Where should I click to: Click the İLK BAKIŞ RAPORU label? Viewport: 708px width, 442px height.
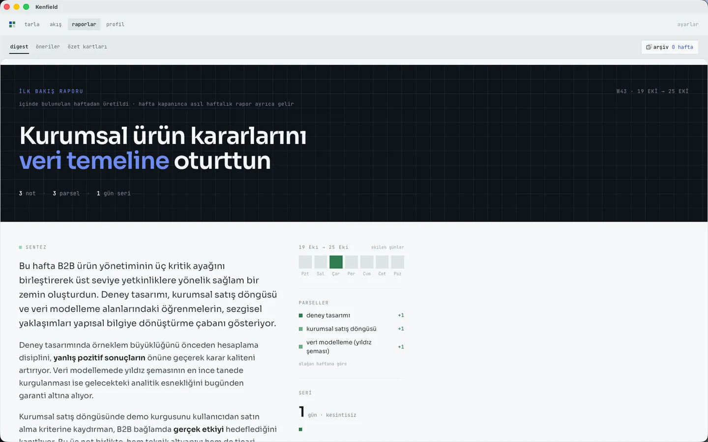[51, 91]
